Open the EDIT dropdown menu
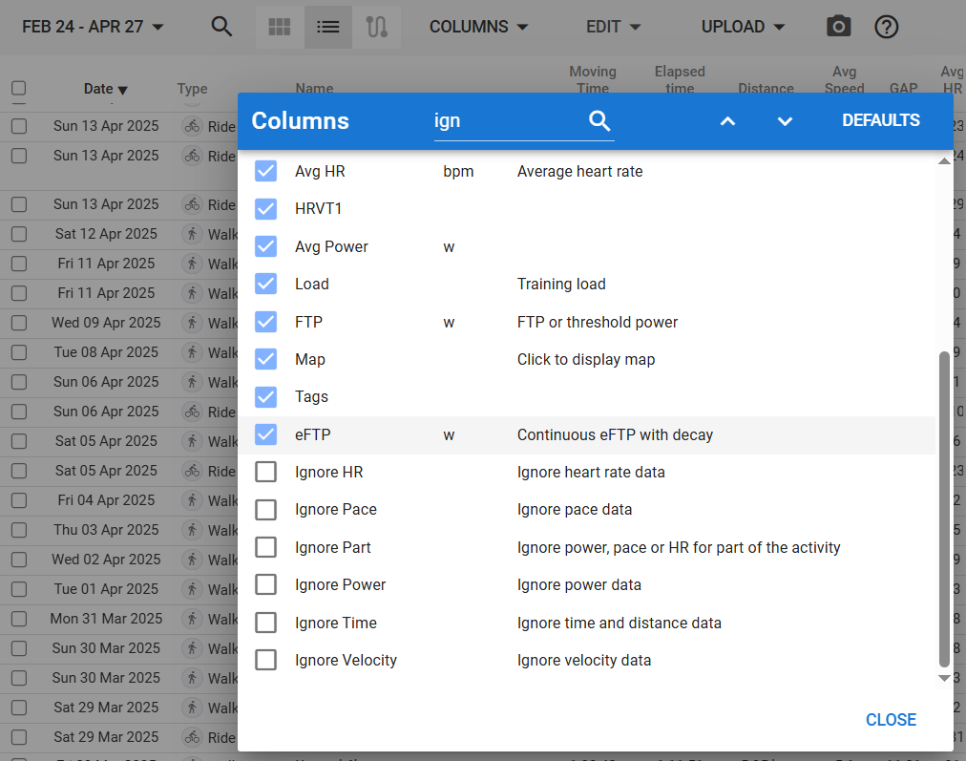Screen dimensions: 966x761 (x=613, y=27)
